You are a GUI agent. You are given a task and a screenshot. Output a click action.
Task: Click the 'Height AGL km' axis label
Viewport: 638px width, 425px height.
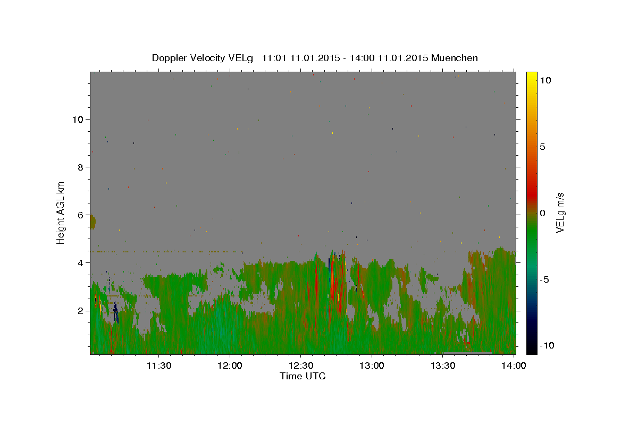pyautogui.click(x=61, y=212)
